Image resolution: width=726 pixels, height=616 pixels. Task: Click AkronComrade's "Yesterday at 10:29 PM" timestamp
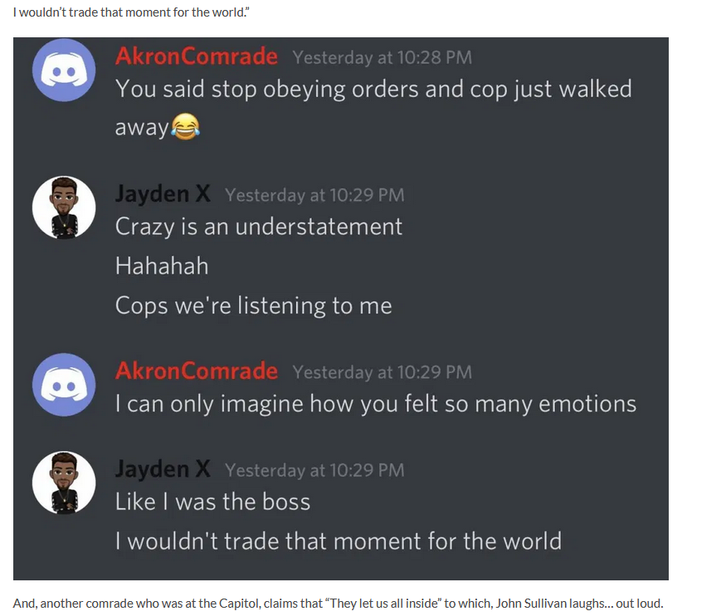point(382,372)
